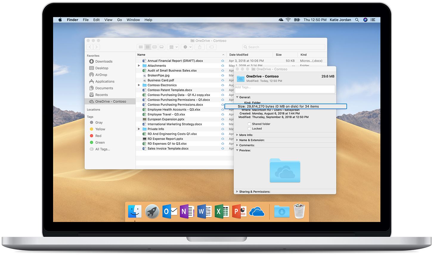
Task: Expand the Attachments folder
Action: pos(139,66)
